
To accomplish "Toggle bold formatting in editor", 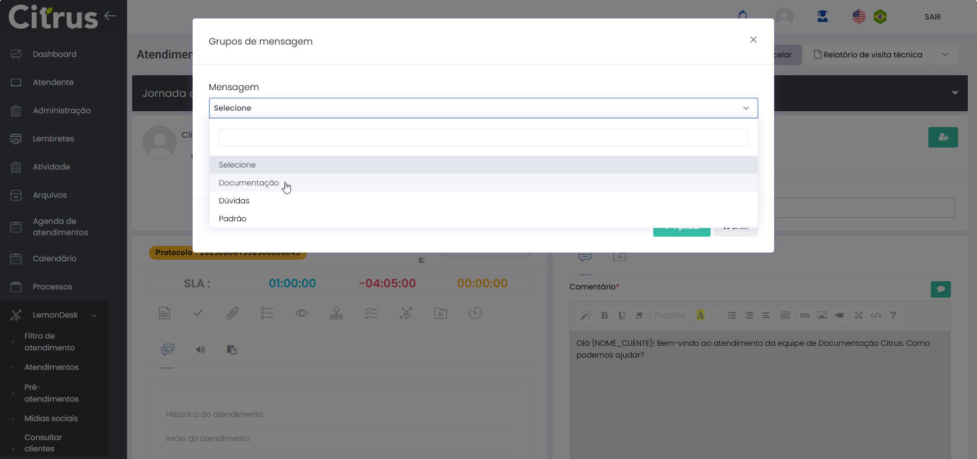I will (x=605, y=316).
